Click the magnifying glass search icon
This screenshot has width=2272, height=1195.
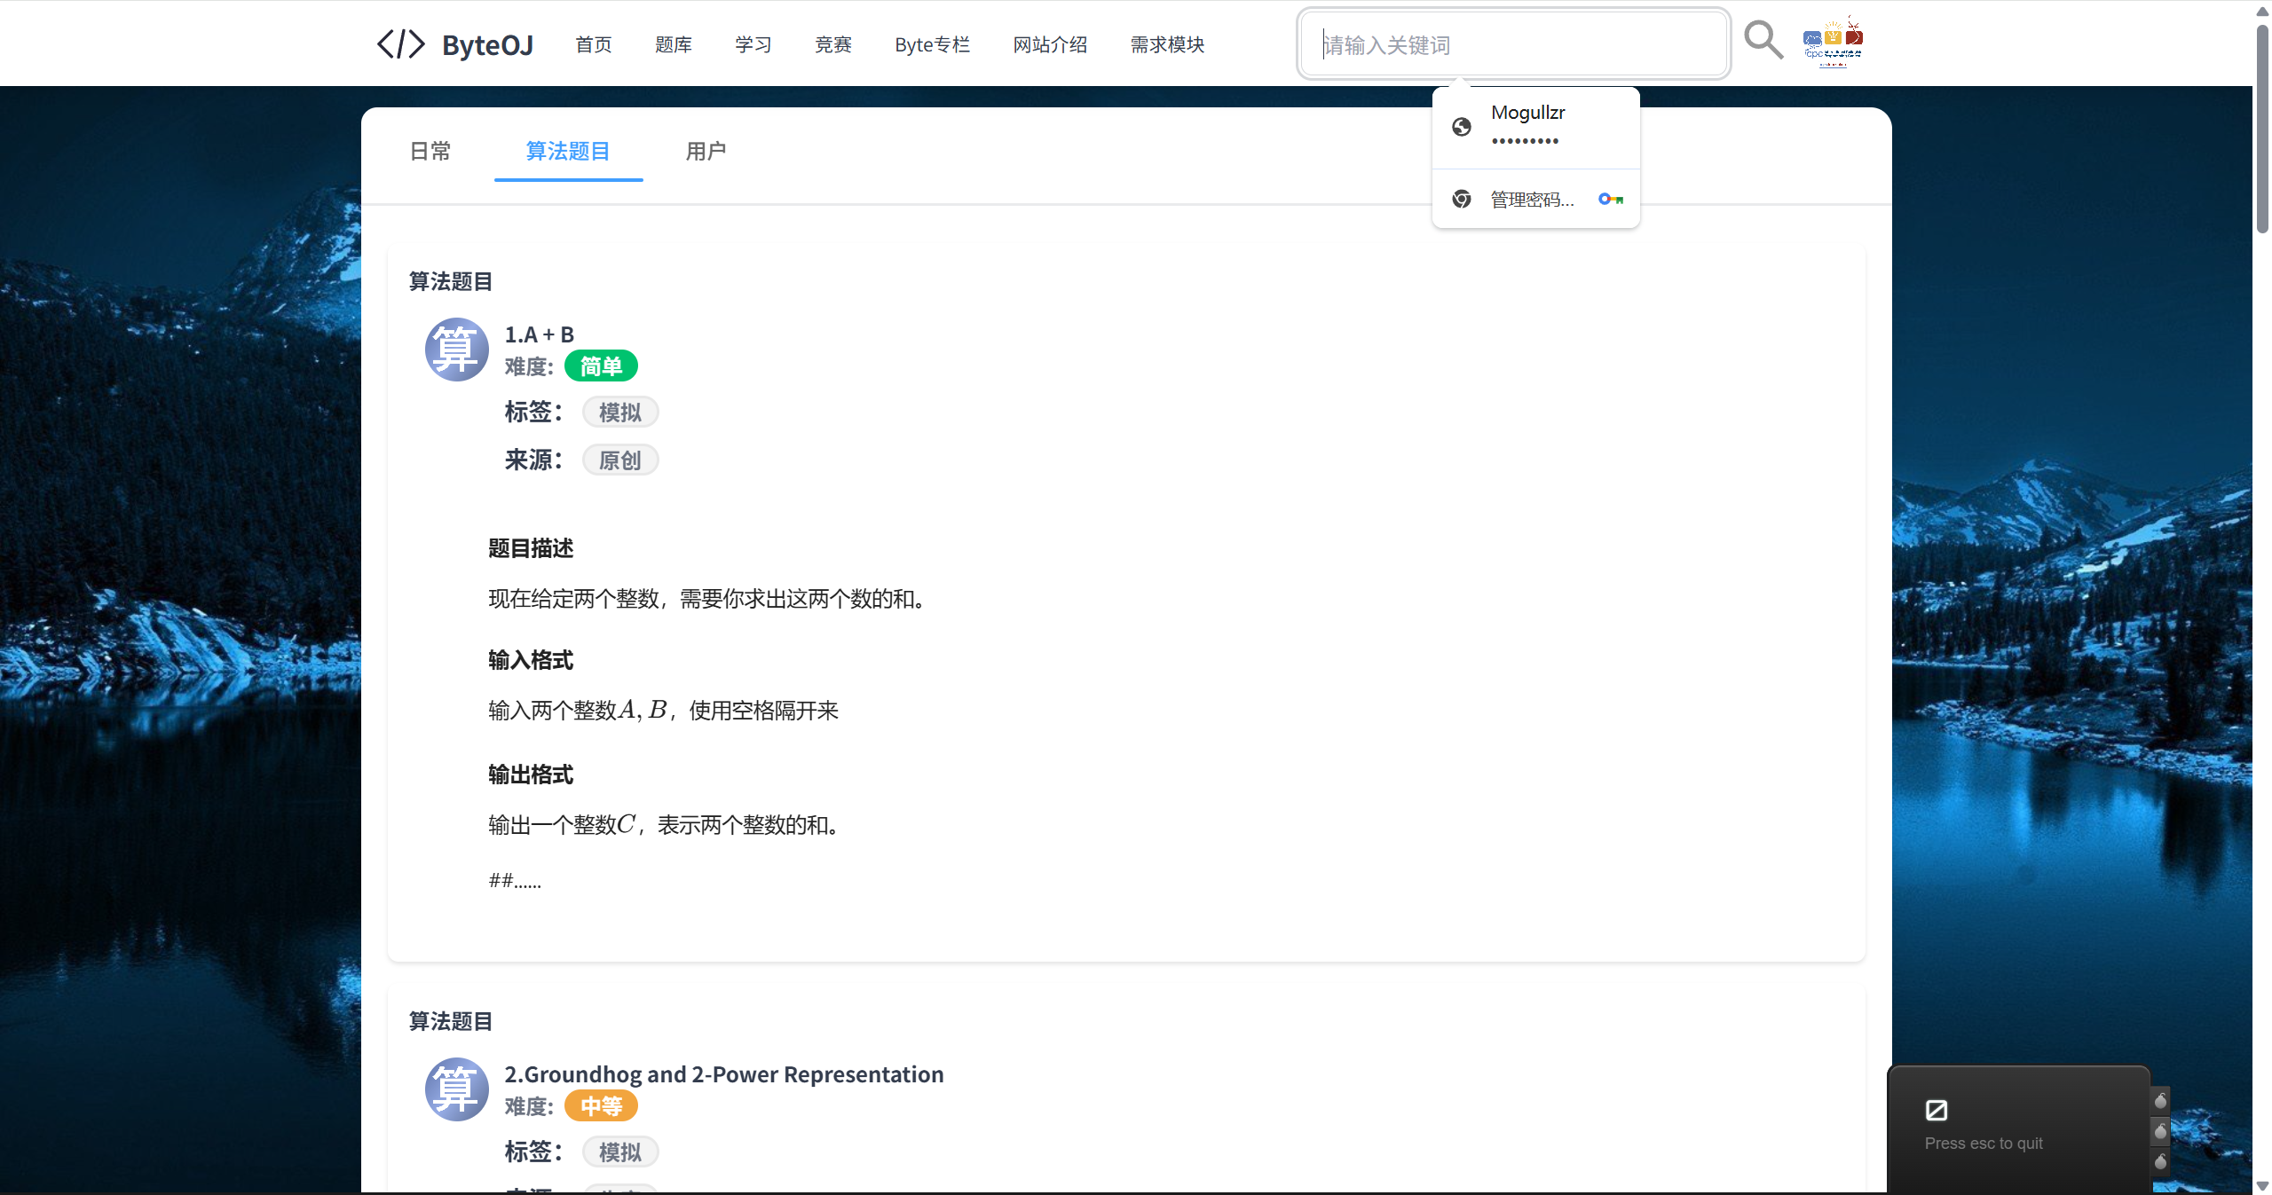click(1763, 41)
